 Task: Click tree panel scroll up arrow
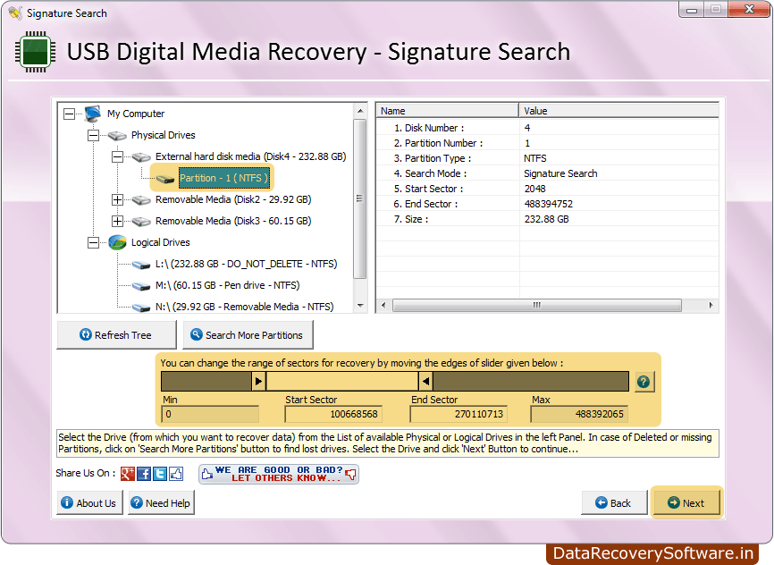click(360, 111)
